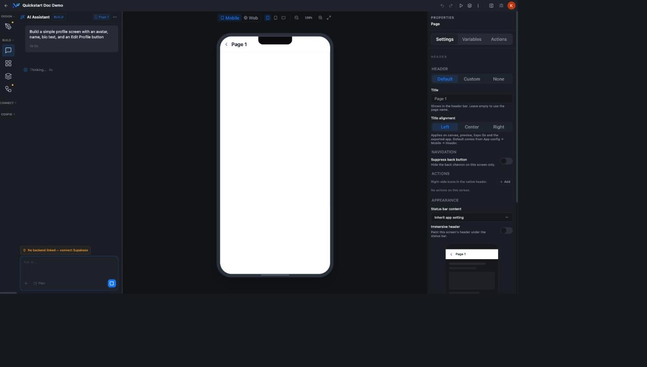
Task: Select the tablet portrait device icon
Action: [x=276, y=18]
